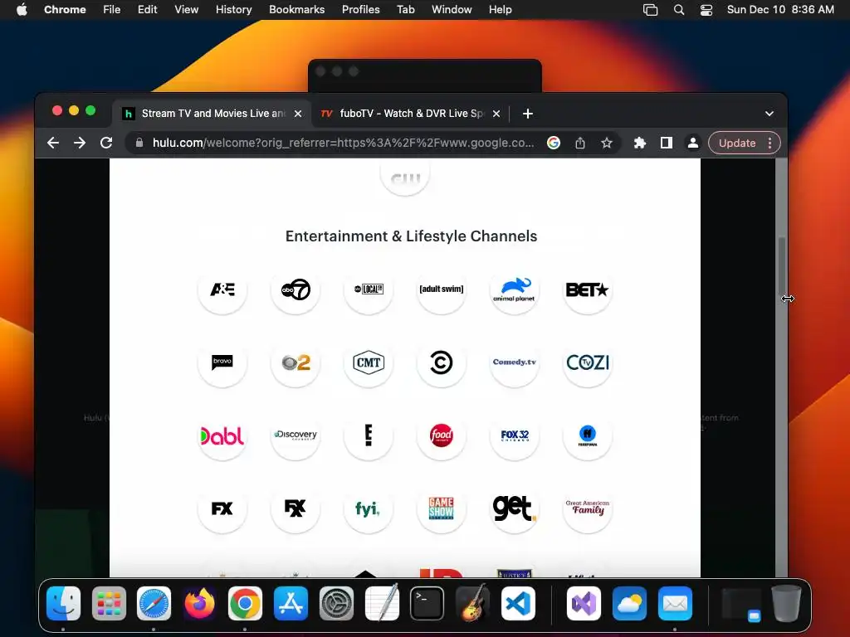Toggle the Chrome side panel
Viewport: 850px width, 637px height.
pyautogui.click(x=667, y=143)
